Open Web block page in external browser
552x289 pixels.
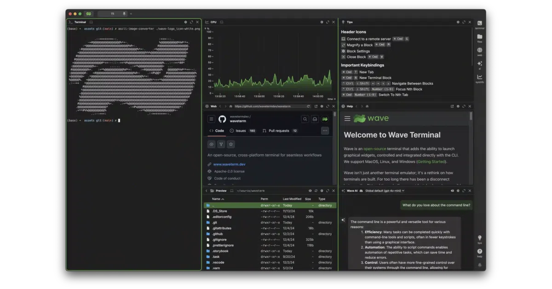pyautogui.click(x=316, y=106)
